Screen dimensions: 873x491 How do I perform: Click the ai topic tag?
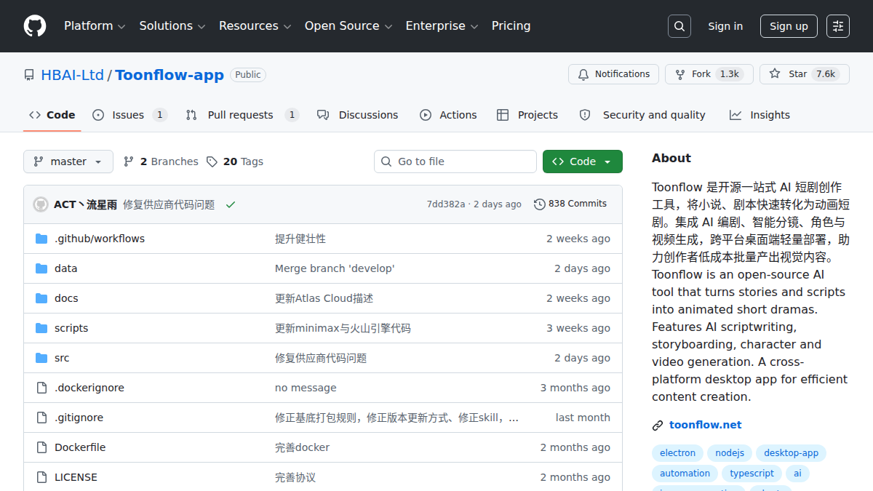[797, 474]
